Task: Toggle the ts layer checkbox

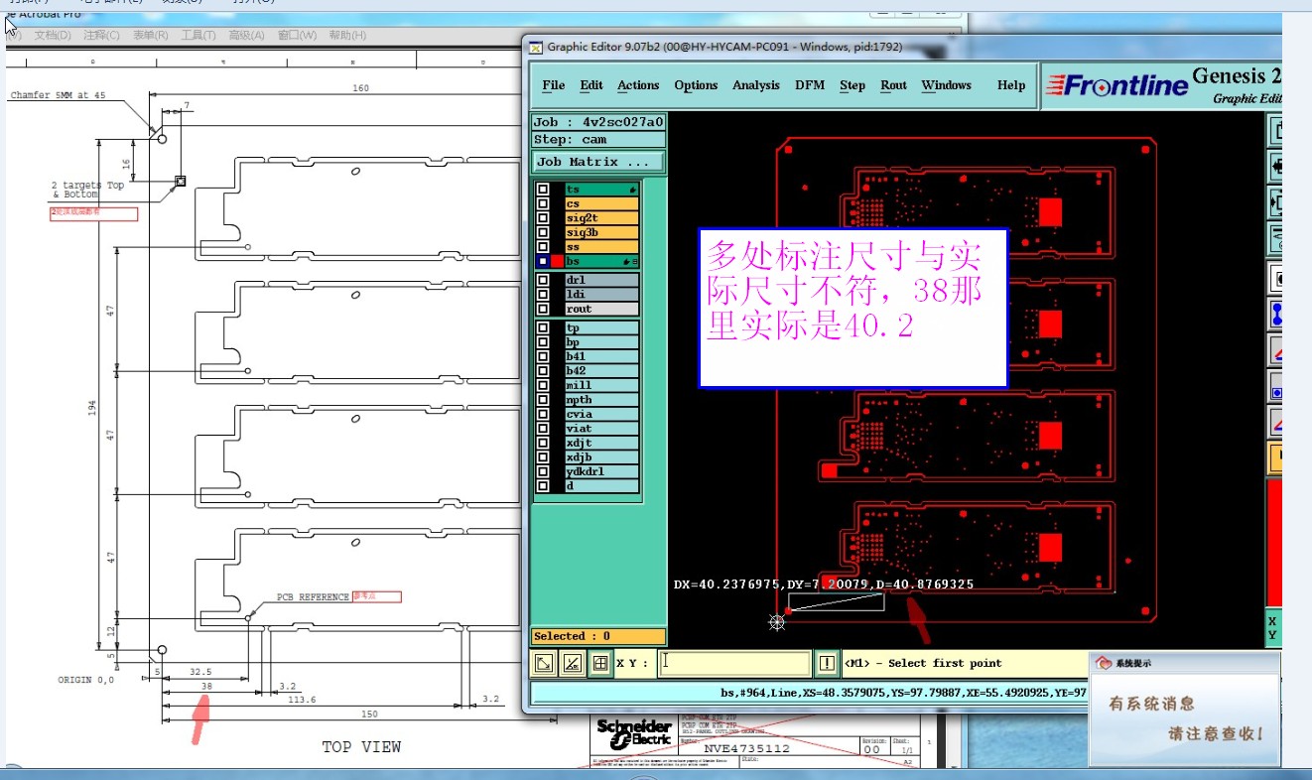Action: (543, 190)
